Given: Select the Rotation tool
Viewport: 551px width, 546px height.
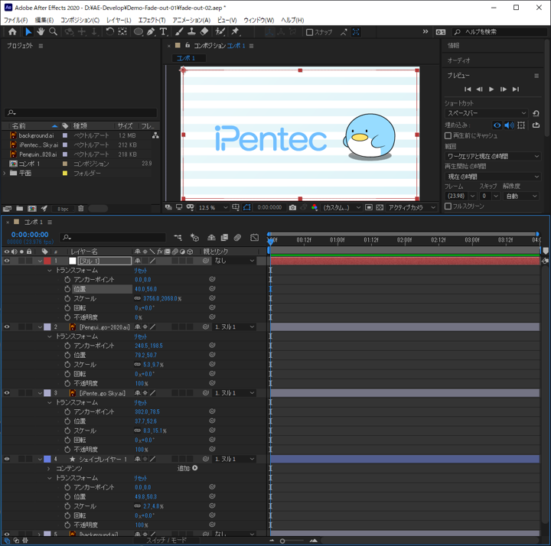Looking at the screenshot, I should coord(109,31).
